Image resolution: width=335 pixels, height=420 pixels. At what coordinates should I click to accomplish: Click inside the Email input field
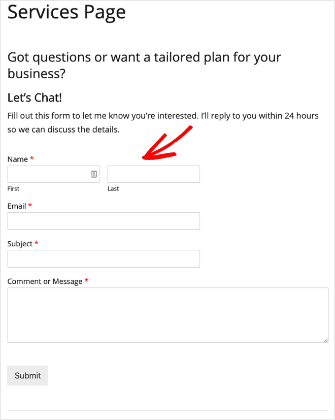click(x=104, y=221)
